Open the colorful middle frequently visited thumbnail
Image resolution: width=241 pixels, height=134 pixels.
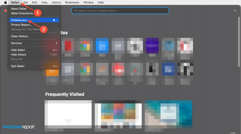[118, 114]
